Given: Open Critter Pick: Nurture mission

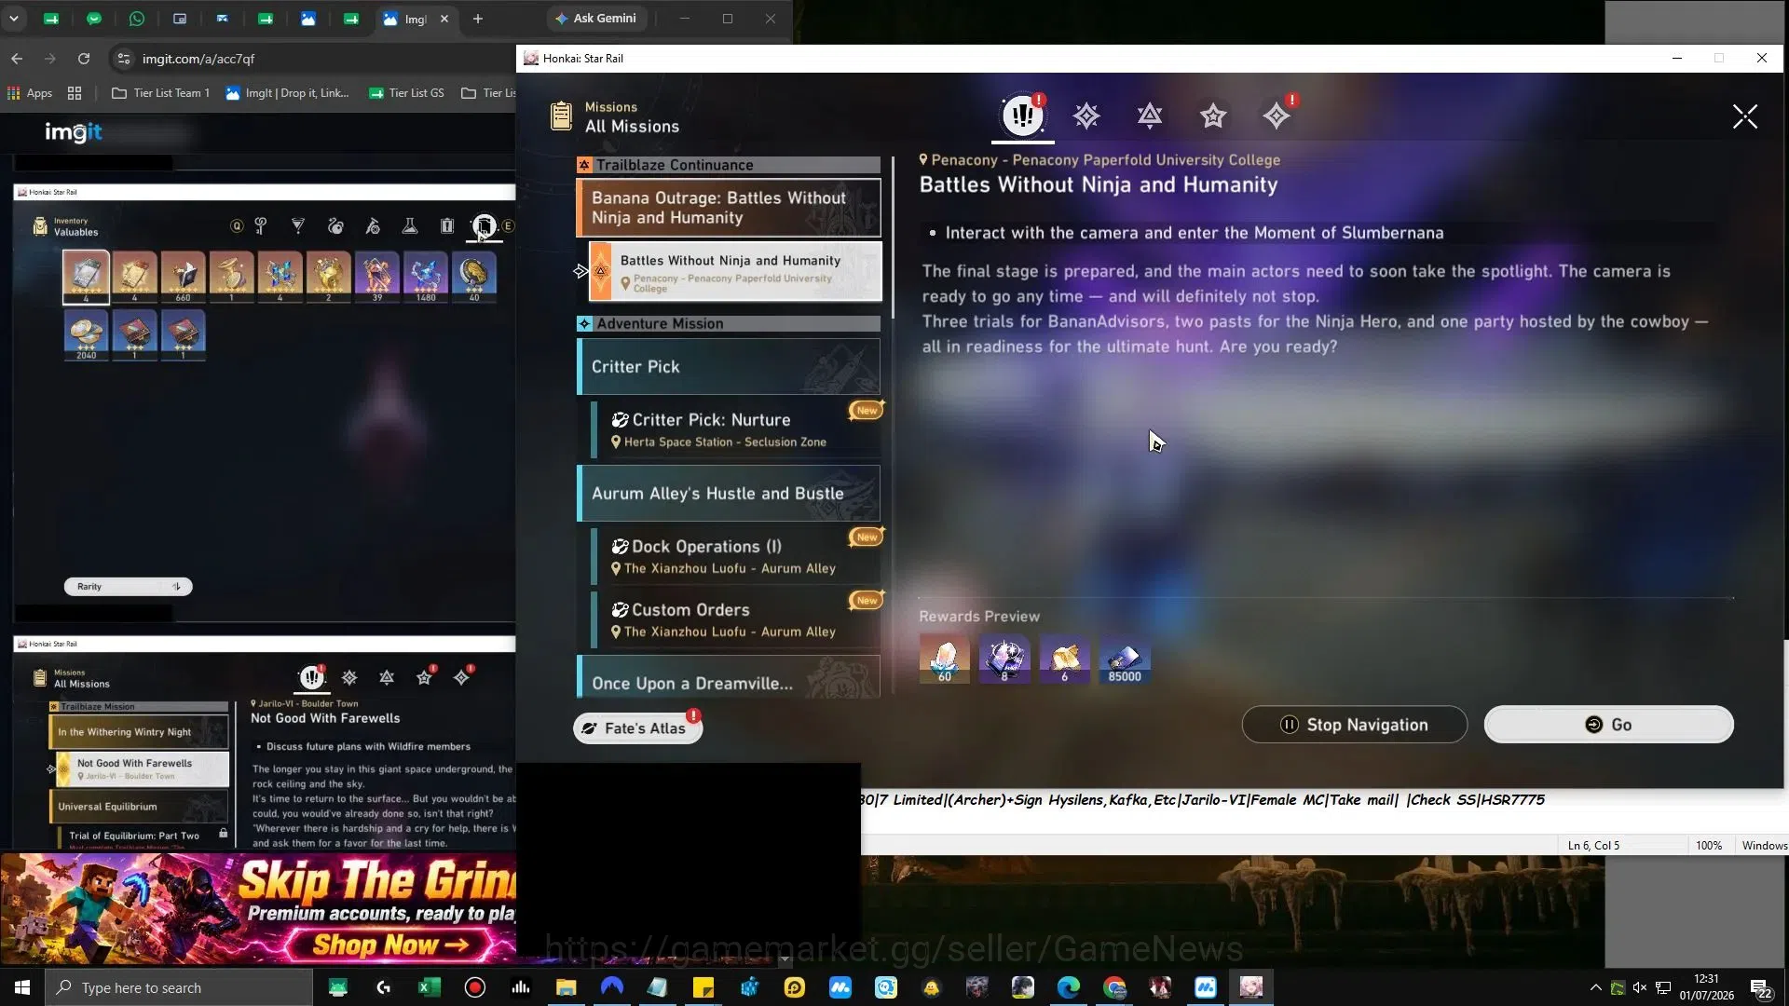Looking at the screenshot, I should 736,429.
